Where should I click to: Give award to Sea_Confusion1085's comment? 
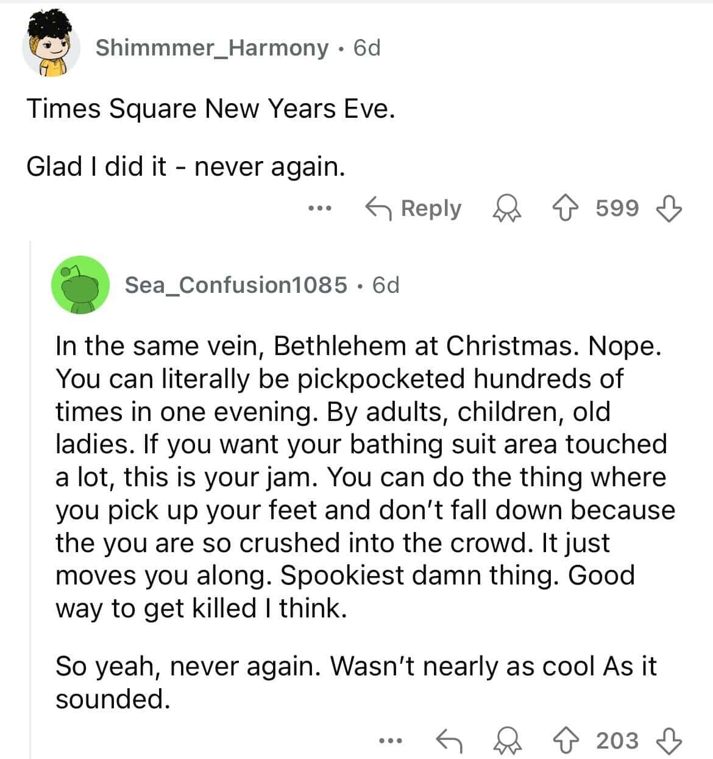tap(505, 741)
